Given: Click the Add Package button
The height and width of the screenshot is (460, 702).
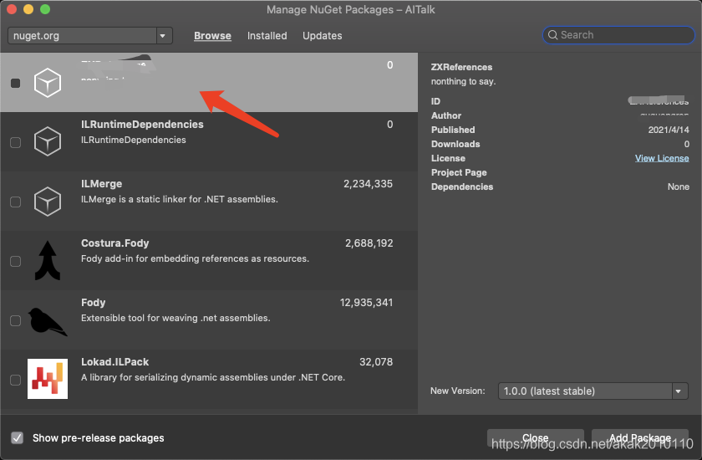Looking at the screenshot, I should coord(640,437).
